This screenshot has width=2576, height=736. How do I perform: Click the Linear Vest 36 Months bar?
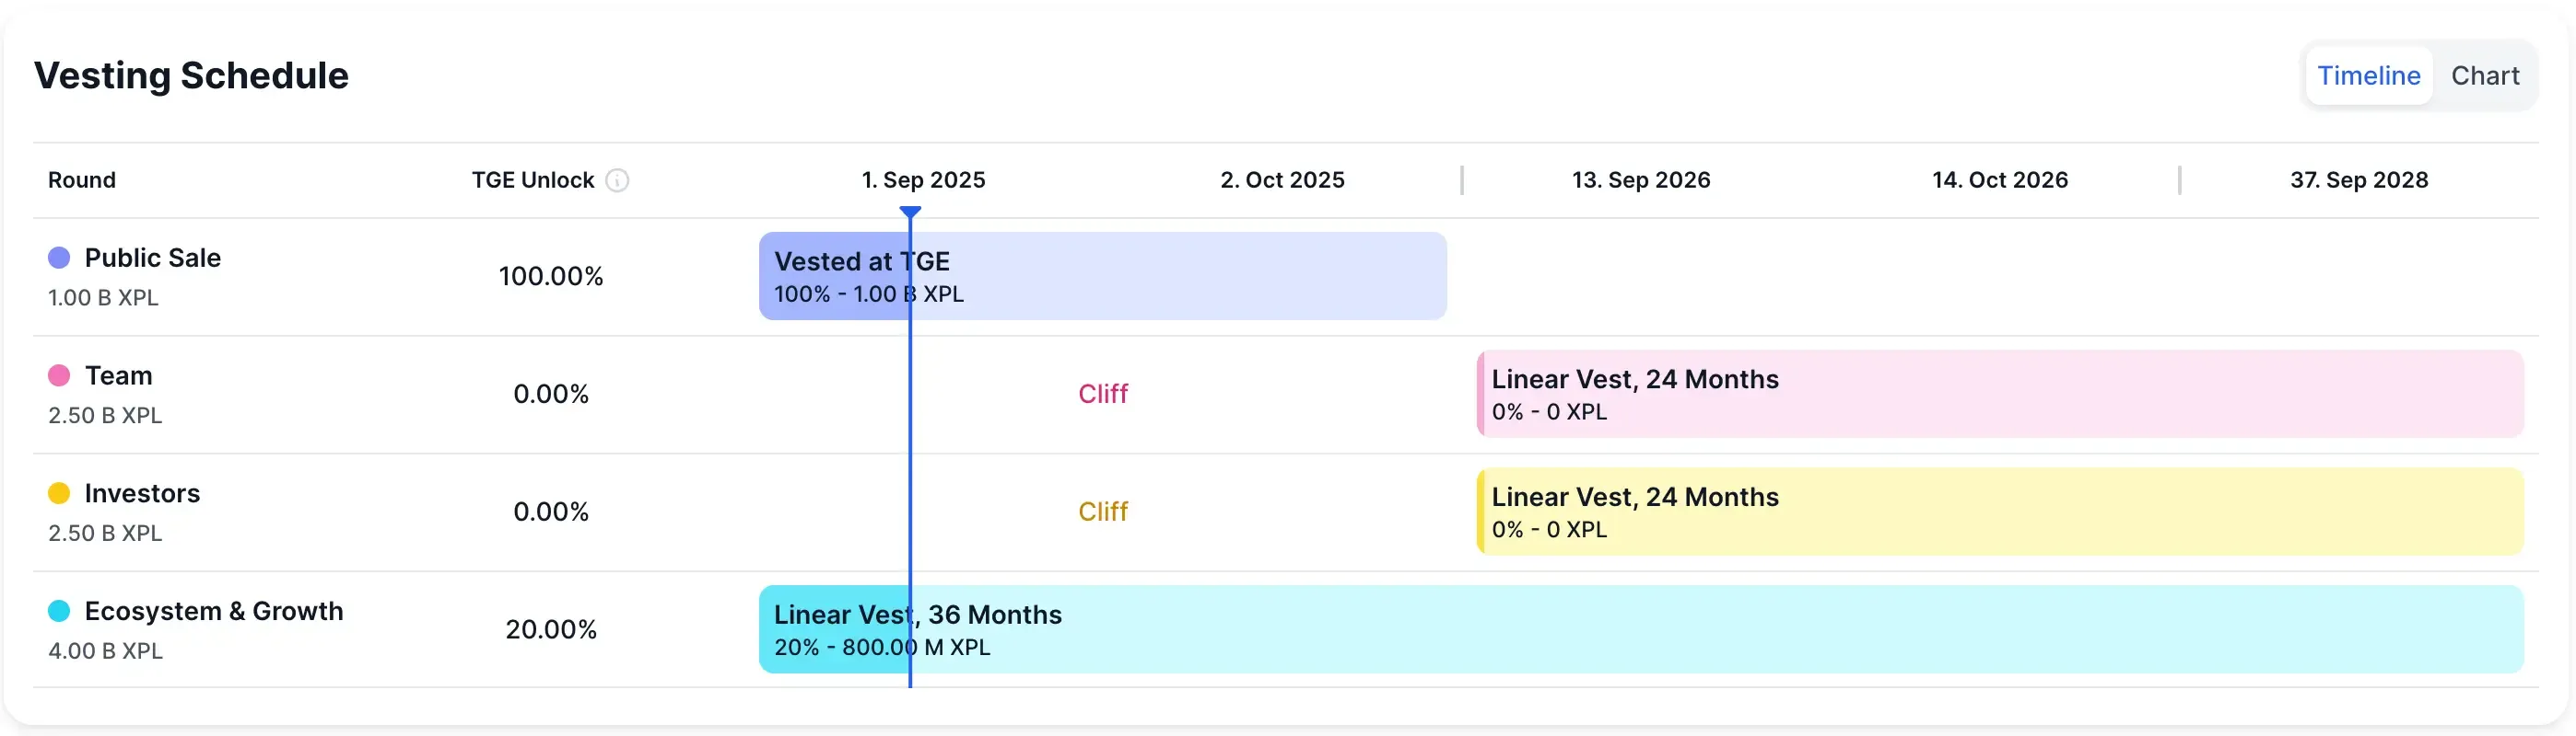tap(1640, 630)
